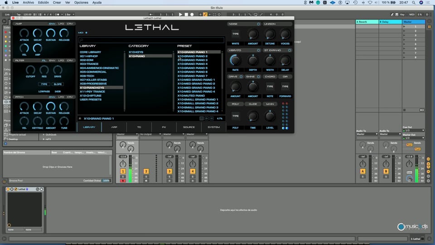Viewport: 435px width, 245px height.
Task: Solo track 1 with S button
Action: coord(123,176)
